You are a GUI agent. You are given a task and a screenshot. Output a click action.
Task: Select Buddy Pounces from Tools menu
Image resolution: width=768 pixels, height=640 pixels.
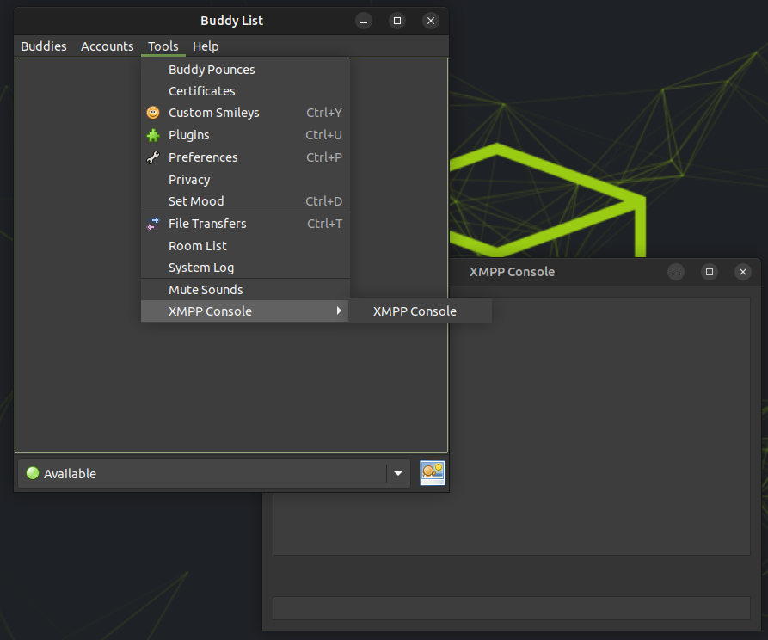[212, 70]
